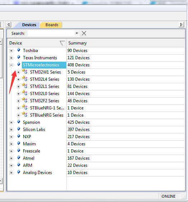The width and height of the screenshot is (188, 202).
Task: Click the STM32W1 Series family icon
Action: click(25, 71)
